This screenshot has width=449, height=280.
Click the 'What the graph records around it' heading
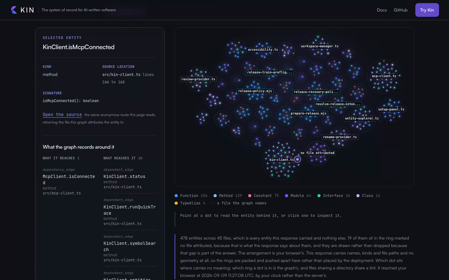point(79,147)
